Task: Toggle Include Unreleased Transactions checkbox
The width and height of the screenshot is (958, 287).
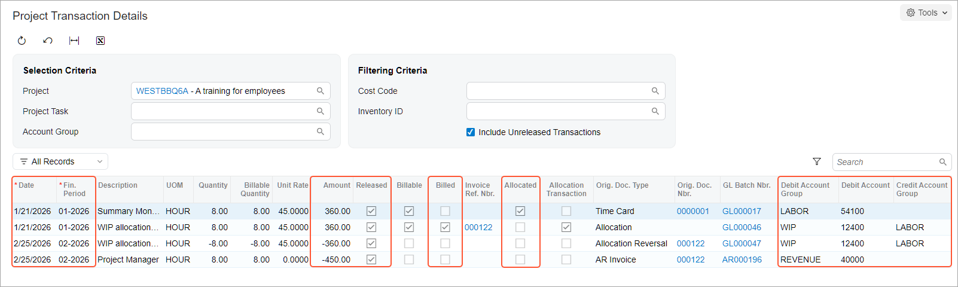Action: pyautogui.click(x=471, y=132)
